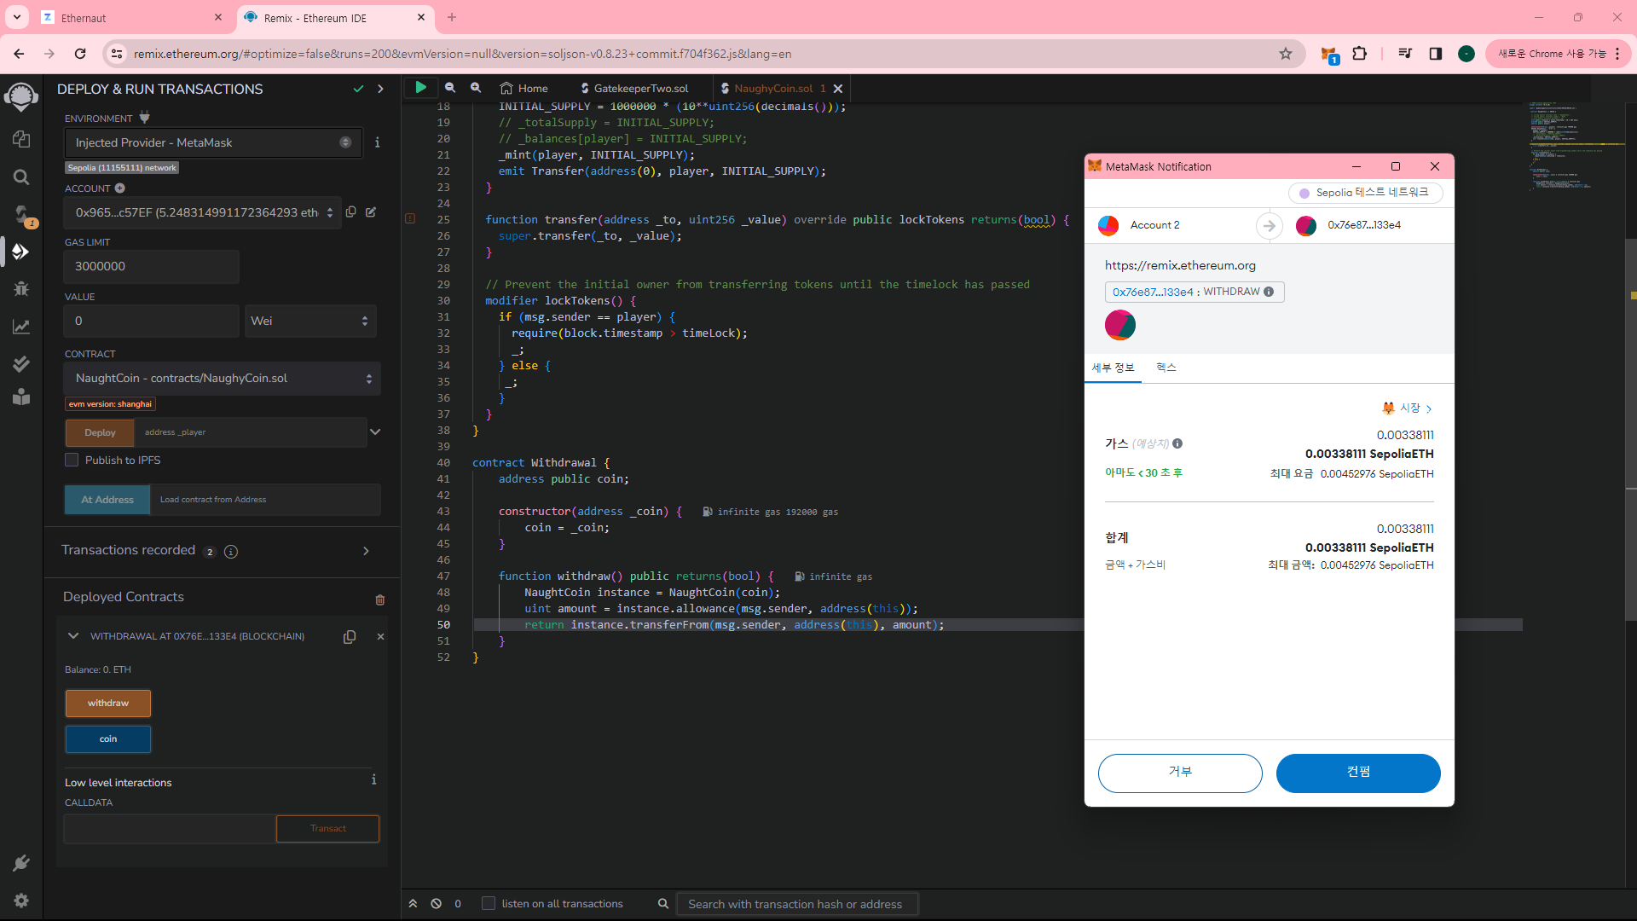1637x921 pixels.
Task: Click the deploy address _player input
Action: 251,432
